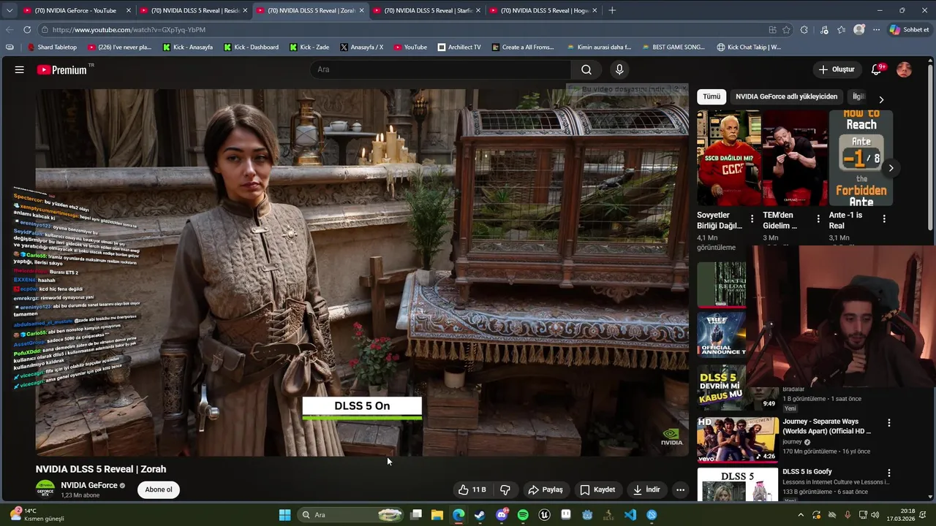
Task: Open the Windows Start menu
Action: point(284,515)
